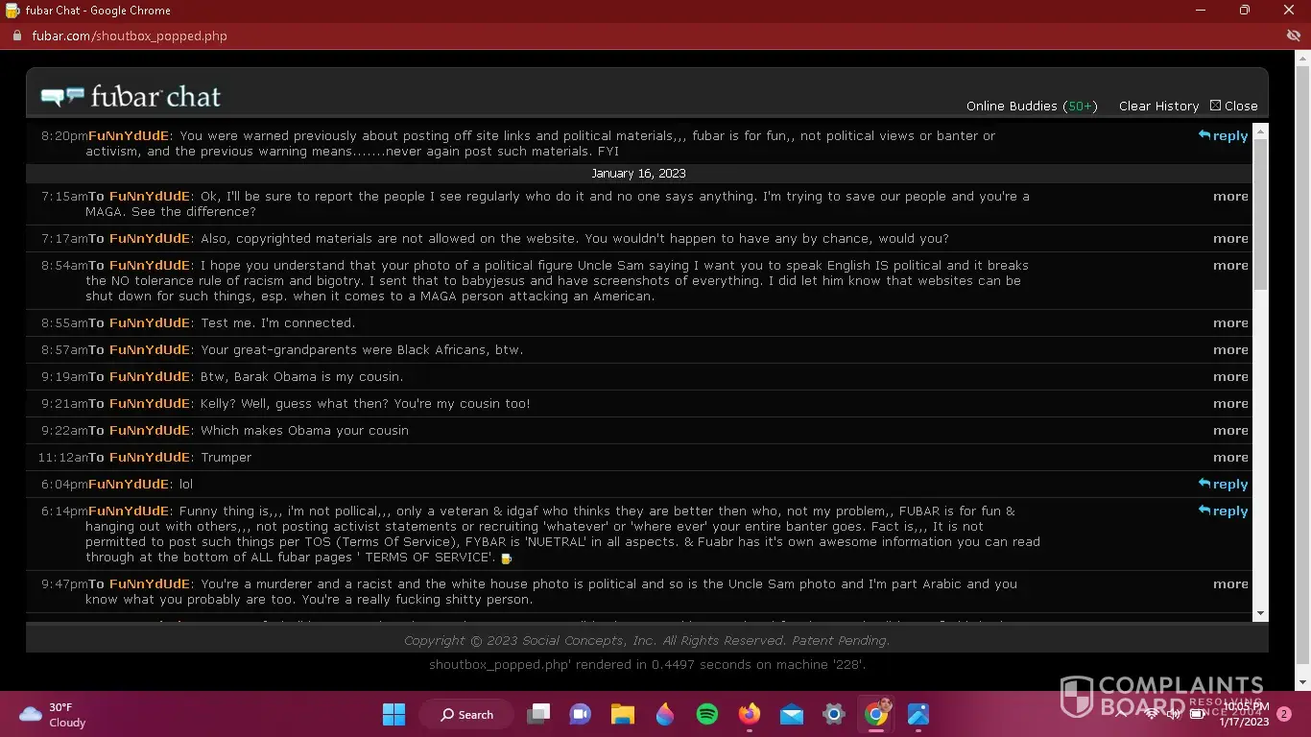The width and height of the screenshot is (1311, 737).
Task: Open FuNnYdUdE profile in the 7:15am message
Action: click(150, 197)
